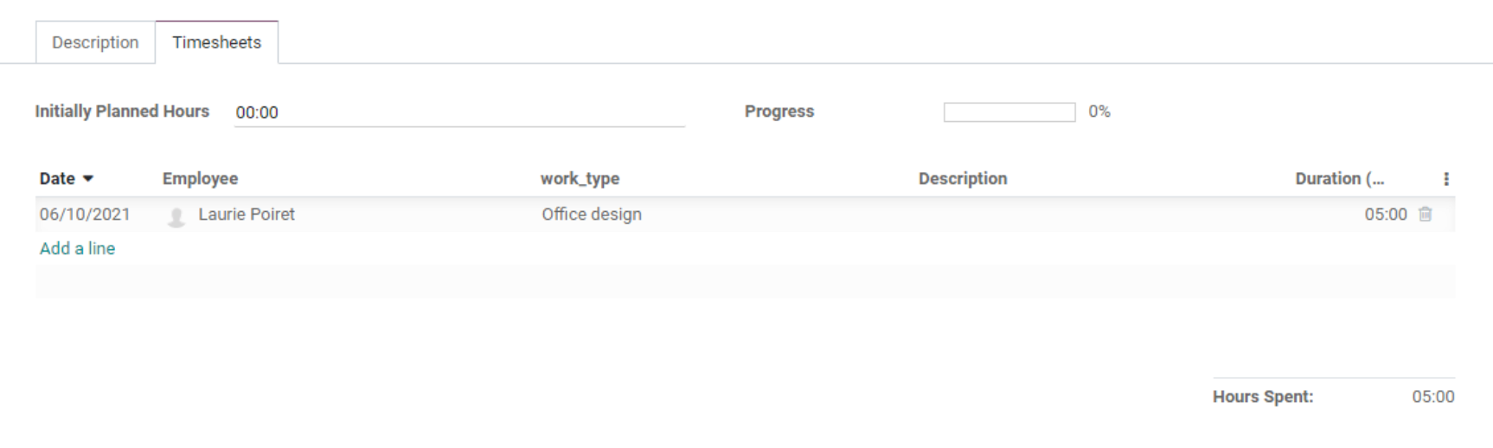
Task: Click the Hours Spent total value
Action: click(x=1432, y=397)
